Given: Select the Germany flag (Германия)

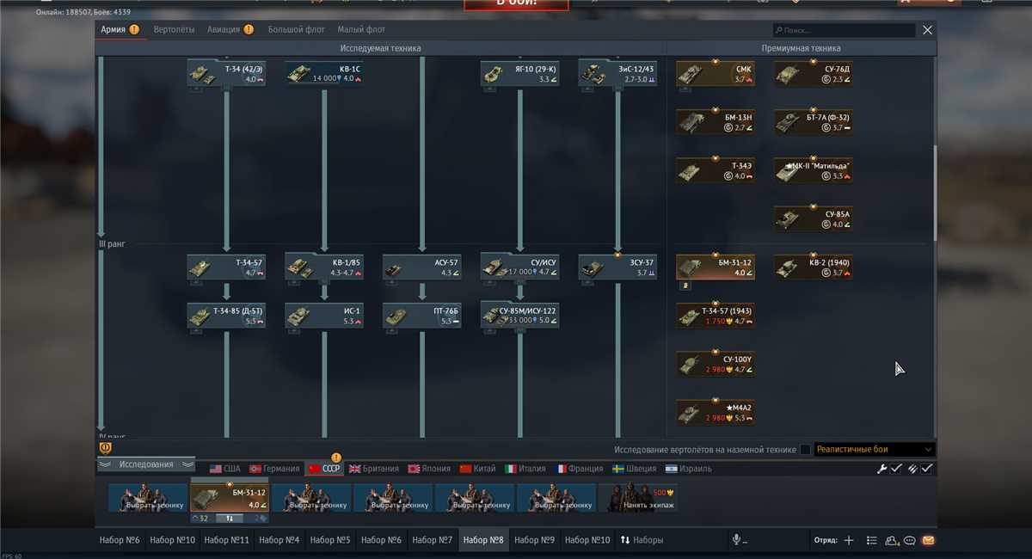Looking at the screenshot, I should tap(275, 469).
